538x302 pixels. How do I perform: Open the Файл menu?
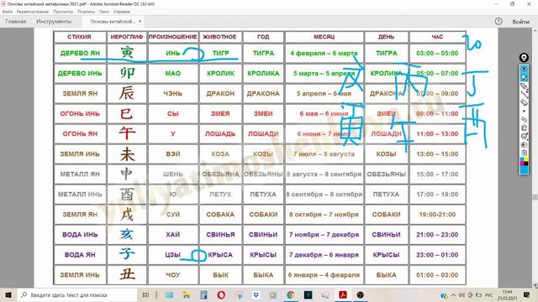[x=8, y=12]
